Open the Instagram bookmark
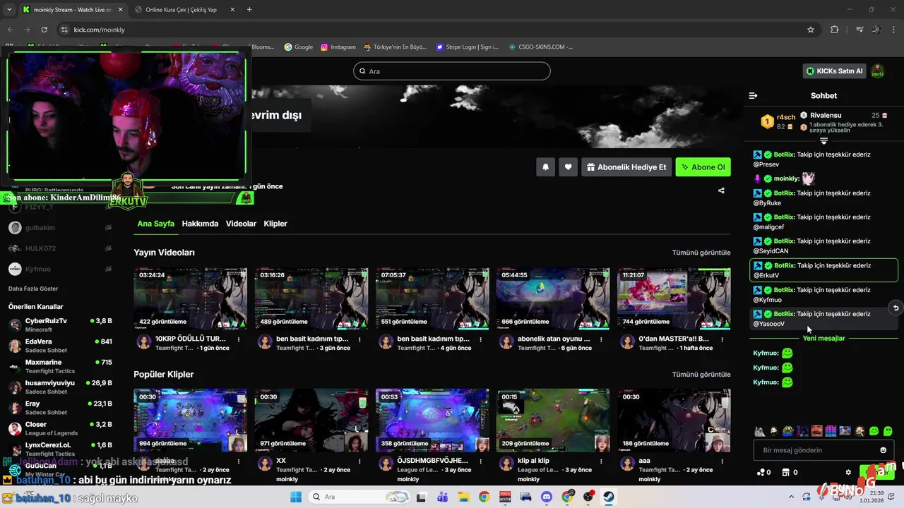This screenshot has width=904, height=508. [x=338, y=47]
